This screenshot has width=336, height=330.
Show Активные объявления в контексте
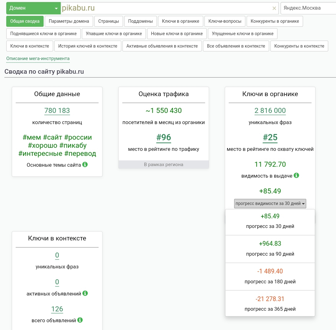(162, 46)
